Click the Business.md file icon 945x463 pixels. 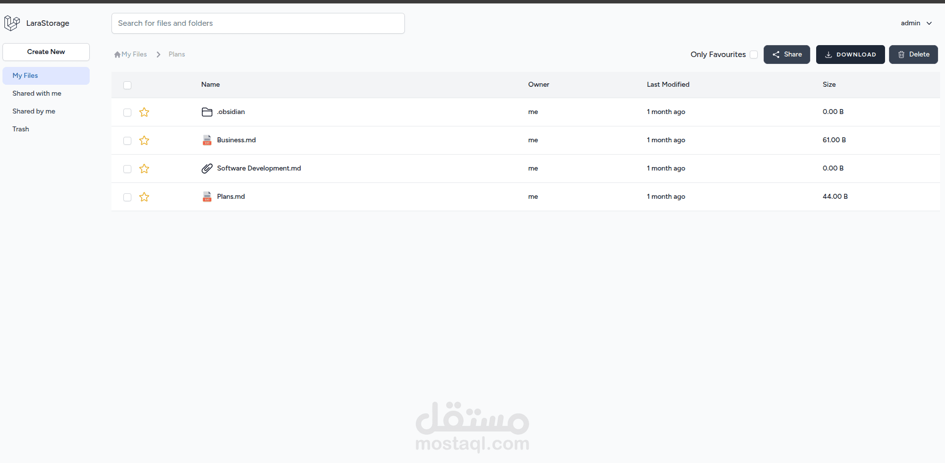pos(207,140)
